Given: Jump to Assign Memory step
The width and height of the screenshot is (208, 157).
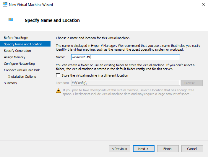Looking at the screenshot, I should (x=14, y=57).
